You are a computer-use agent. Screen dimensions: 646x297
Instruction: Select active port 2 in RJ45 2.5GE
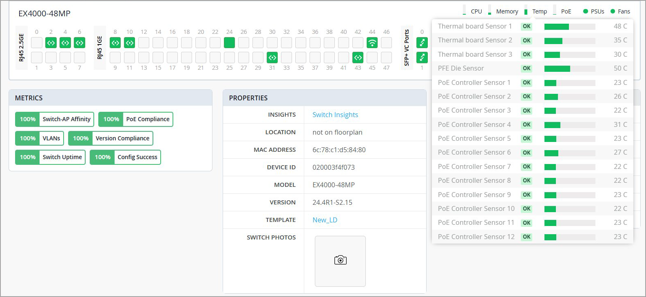tap(51, 42)
